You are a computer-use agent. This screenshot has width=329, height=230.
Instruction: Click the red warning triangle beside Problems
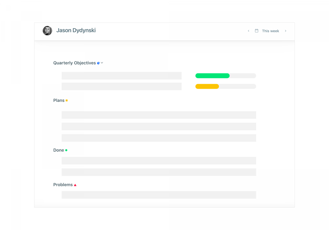pyautogui.click(x=75, y=185)
